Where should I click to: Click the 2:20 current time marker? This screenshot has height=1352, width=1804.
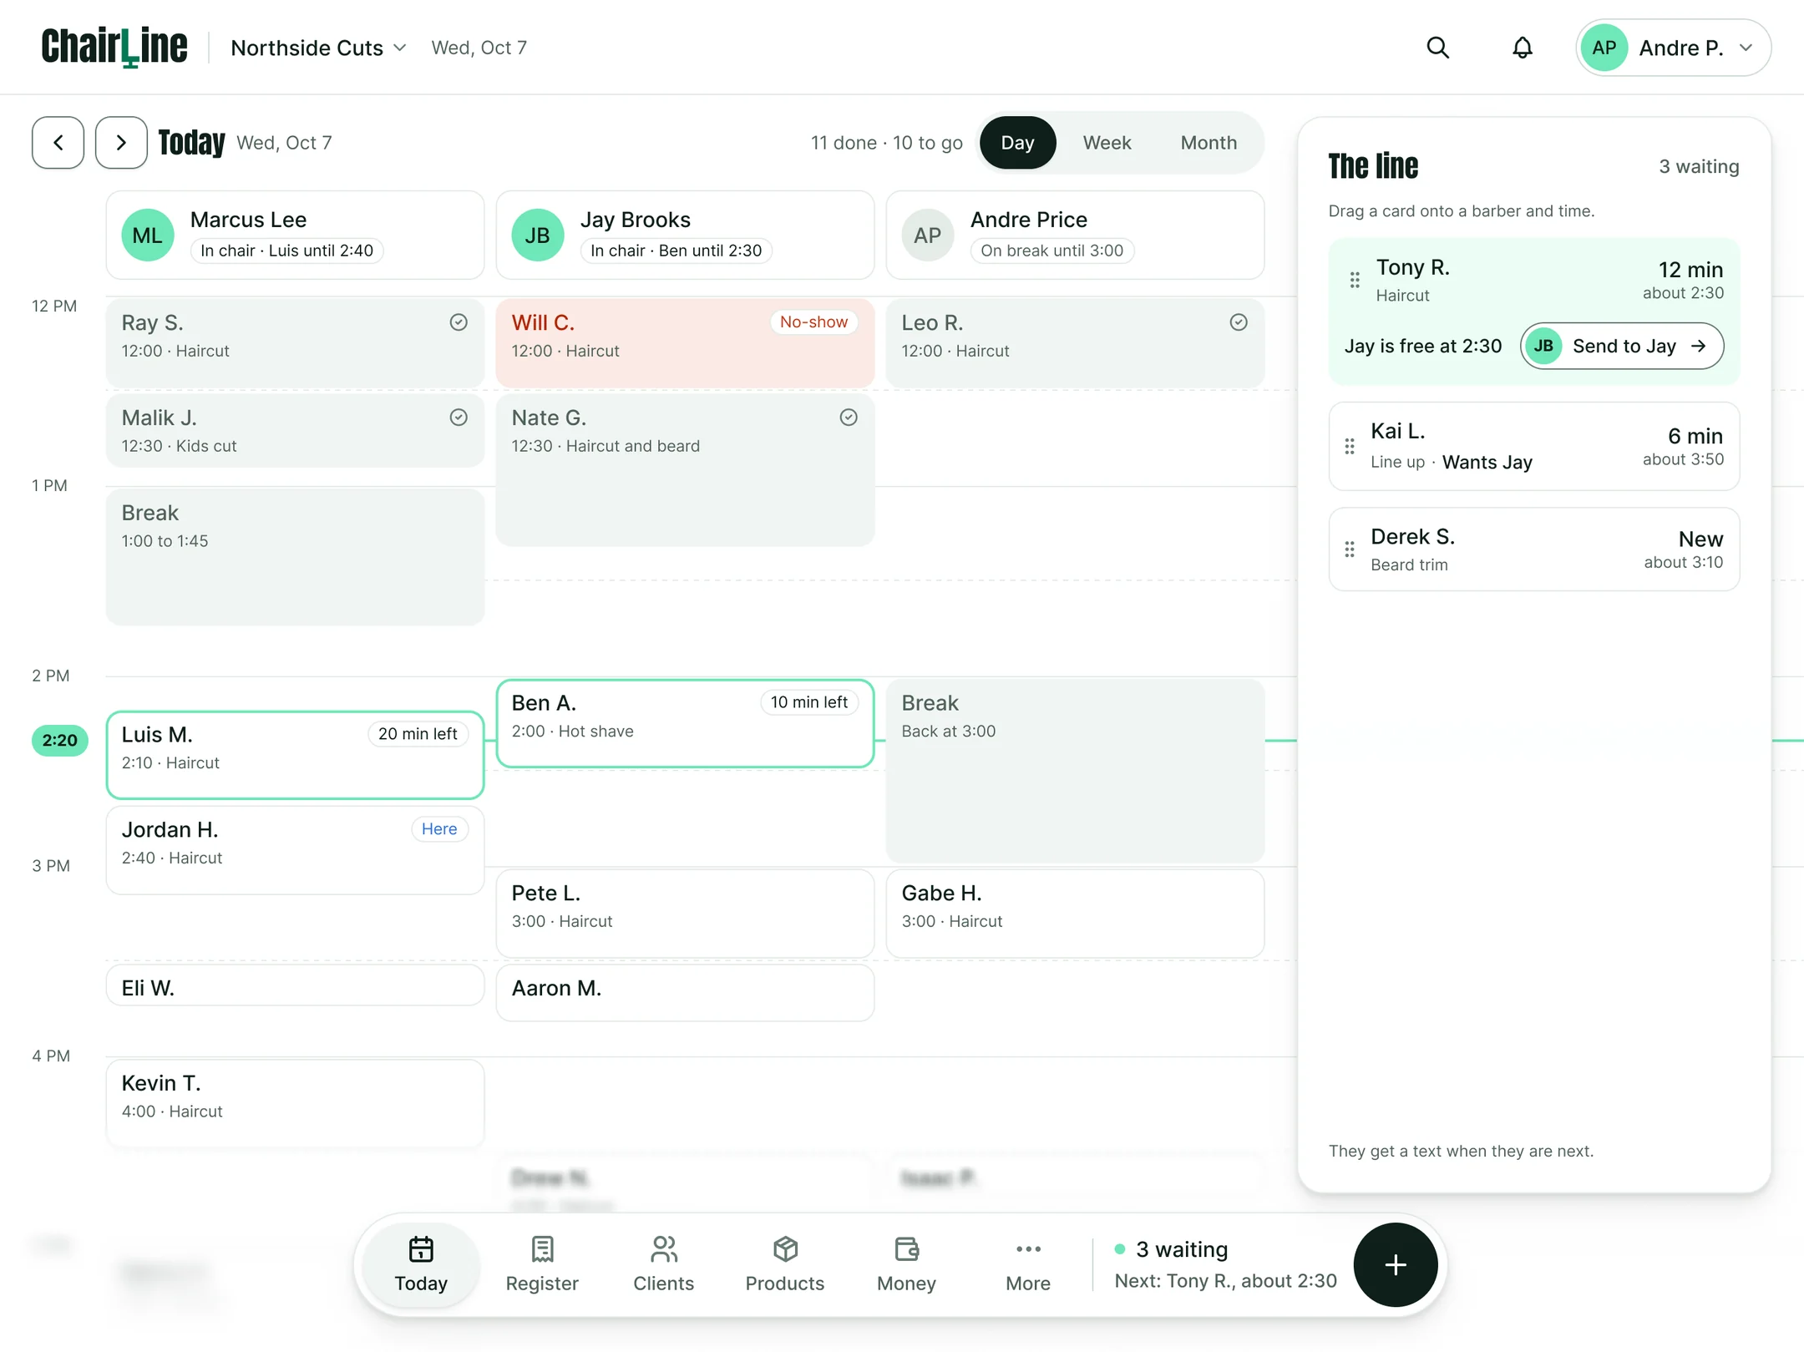[x=60, y=740]
